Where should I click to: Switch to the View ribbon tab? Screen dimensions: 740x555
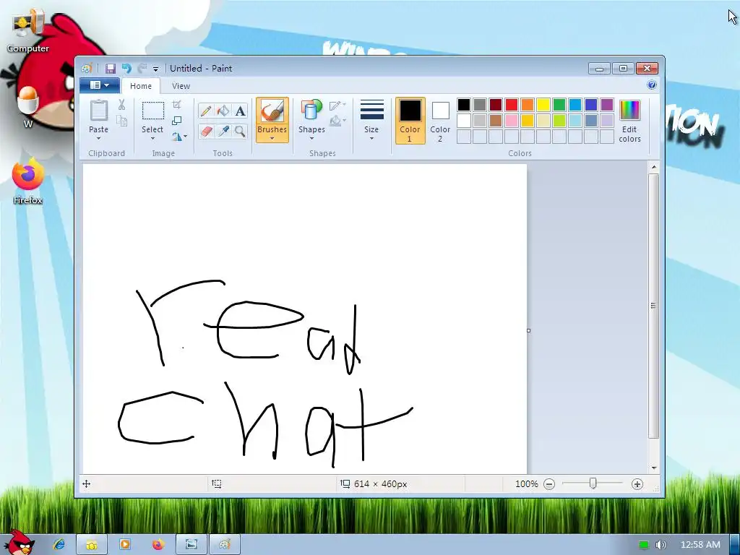coord(181,86)
